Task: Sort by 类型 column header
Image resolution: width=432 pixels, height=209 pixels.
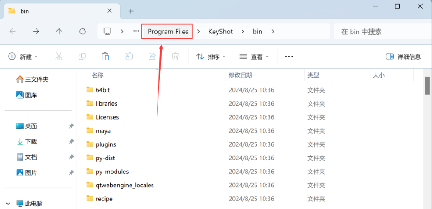Action: pos(313,75)
